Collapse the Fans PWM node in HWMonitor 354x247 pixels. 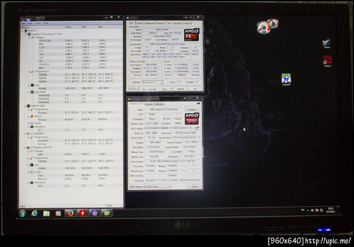pos(29,92)
